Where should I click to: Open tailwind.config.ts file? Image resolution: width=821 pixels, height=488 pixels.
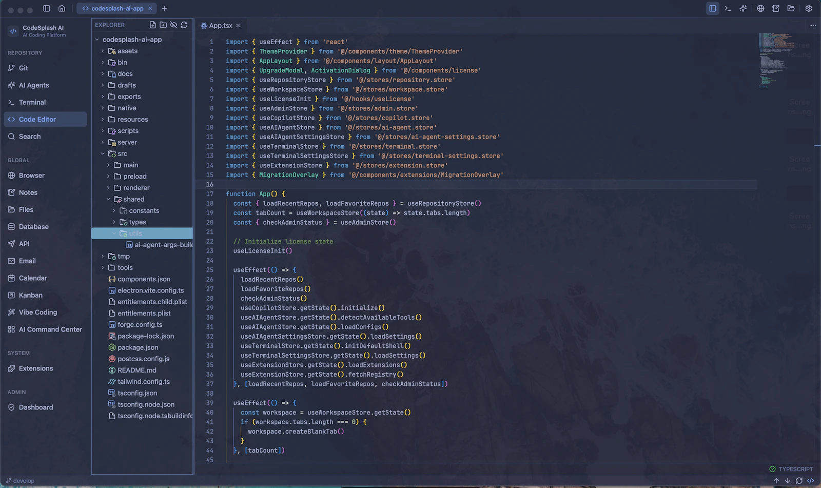click(x=143, y=382)
